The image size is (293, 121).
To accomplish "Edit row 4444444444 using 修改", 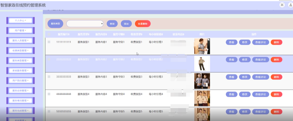I will click(245, 94).
